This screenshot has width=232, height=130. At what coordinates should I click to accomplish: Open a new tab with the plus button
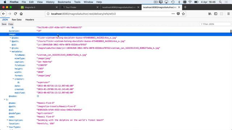[x=185, y=7]
